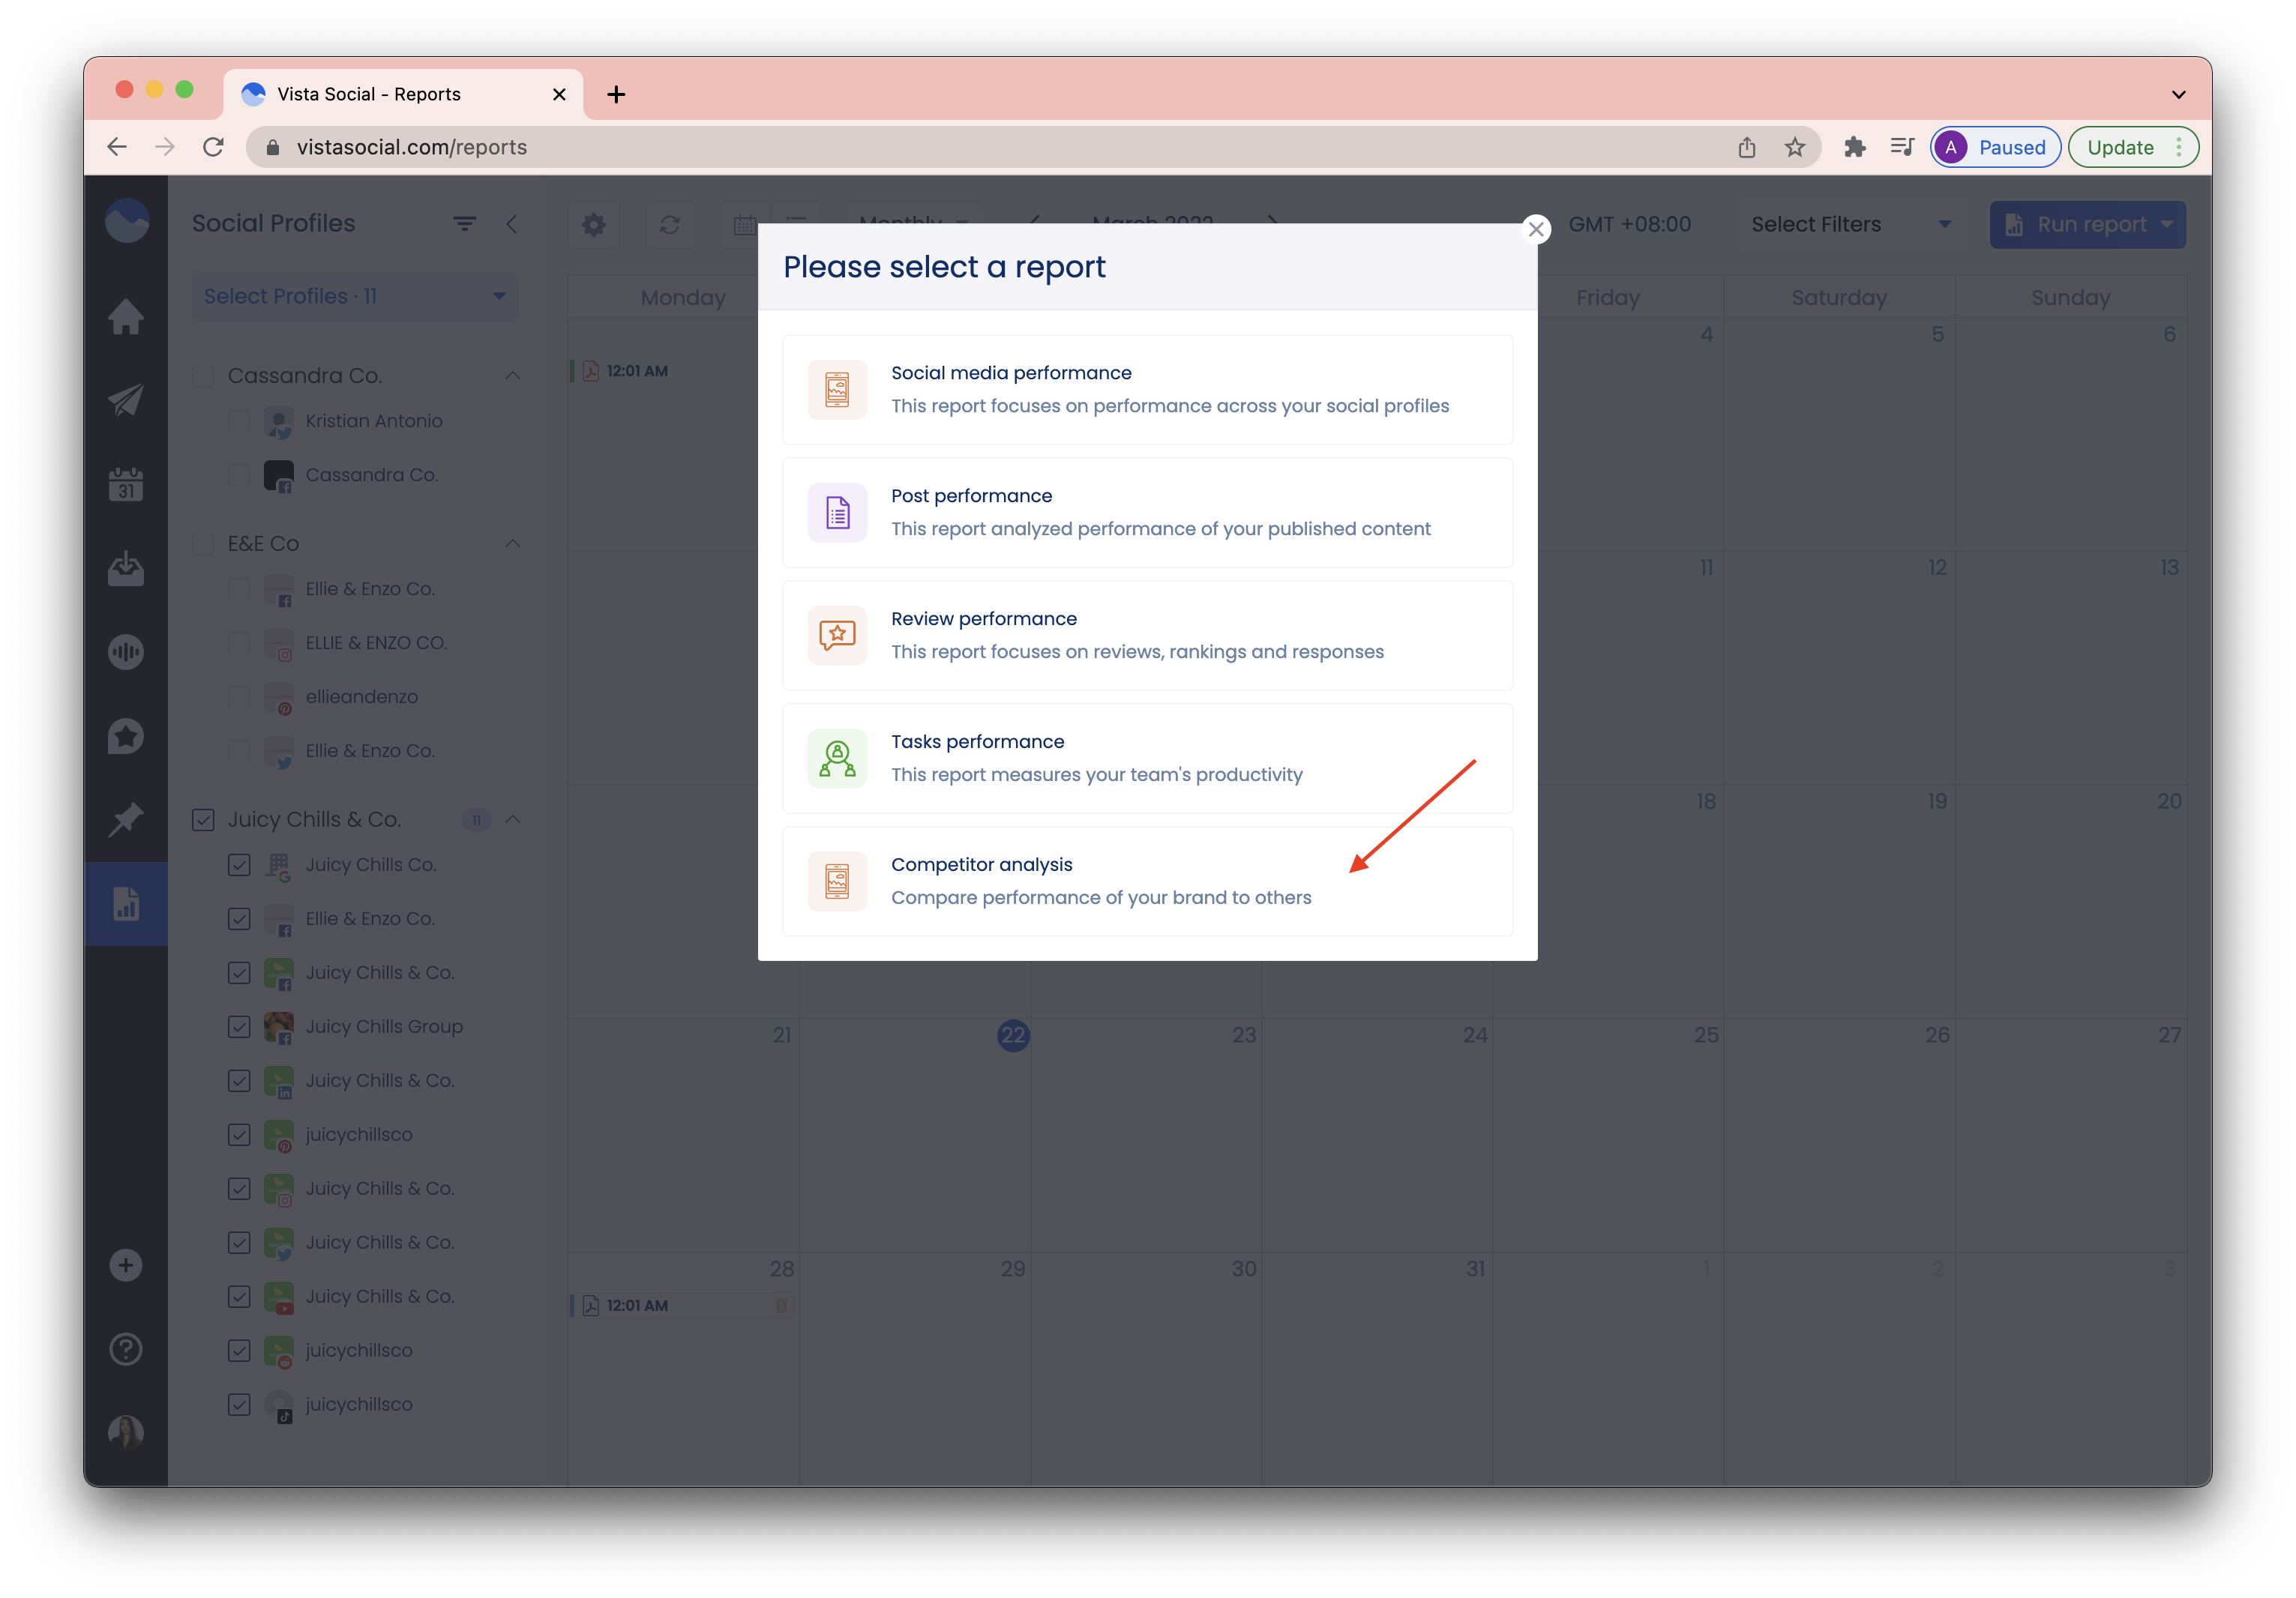
Task: Click the filter icon beside Social Profiles
Action: point(464,224)
